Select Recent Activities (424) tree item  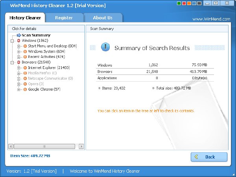pos(46,57)
